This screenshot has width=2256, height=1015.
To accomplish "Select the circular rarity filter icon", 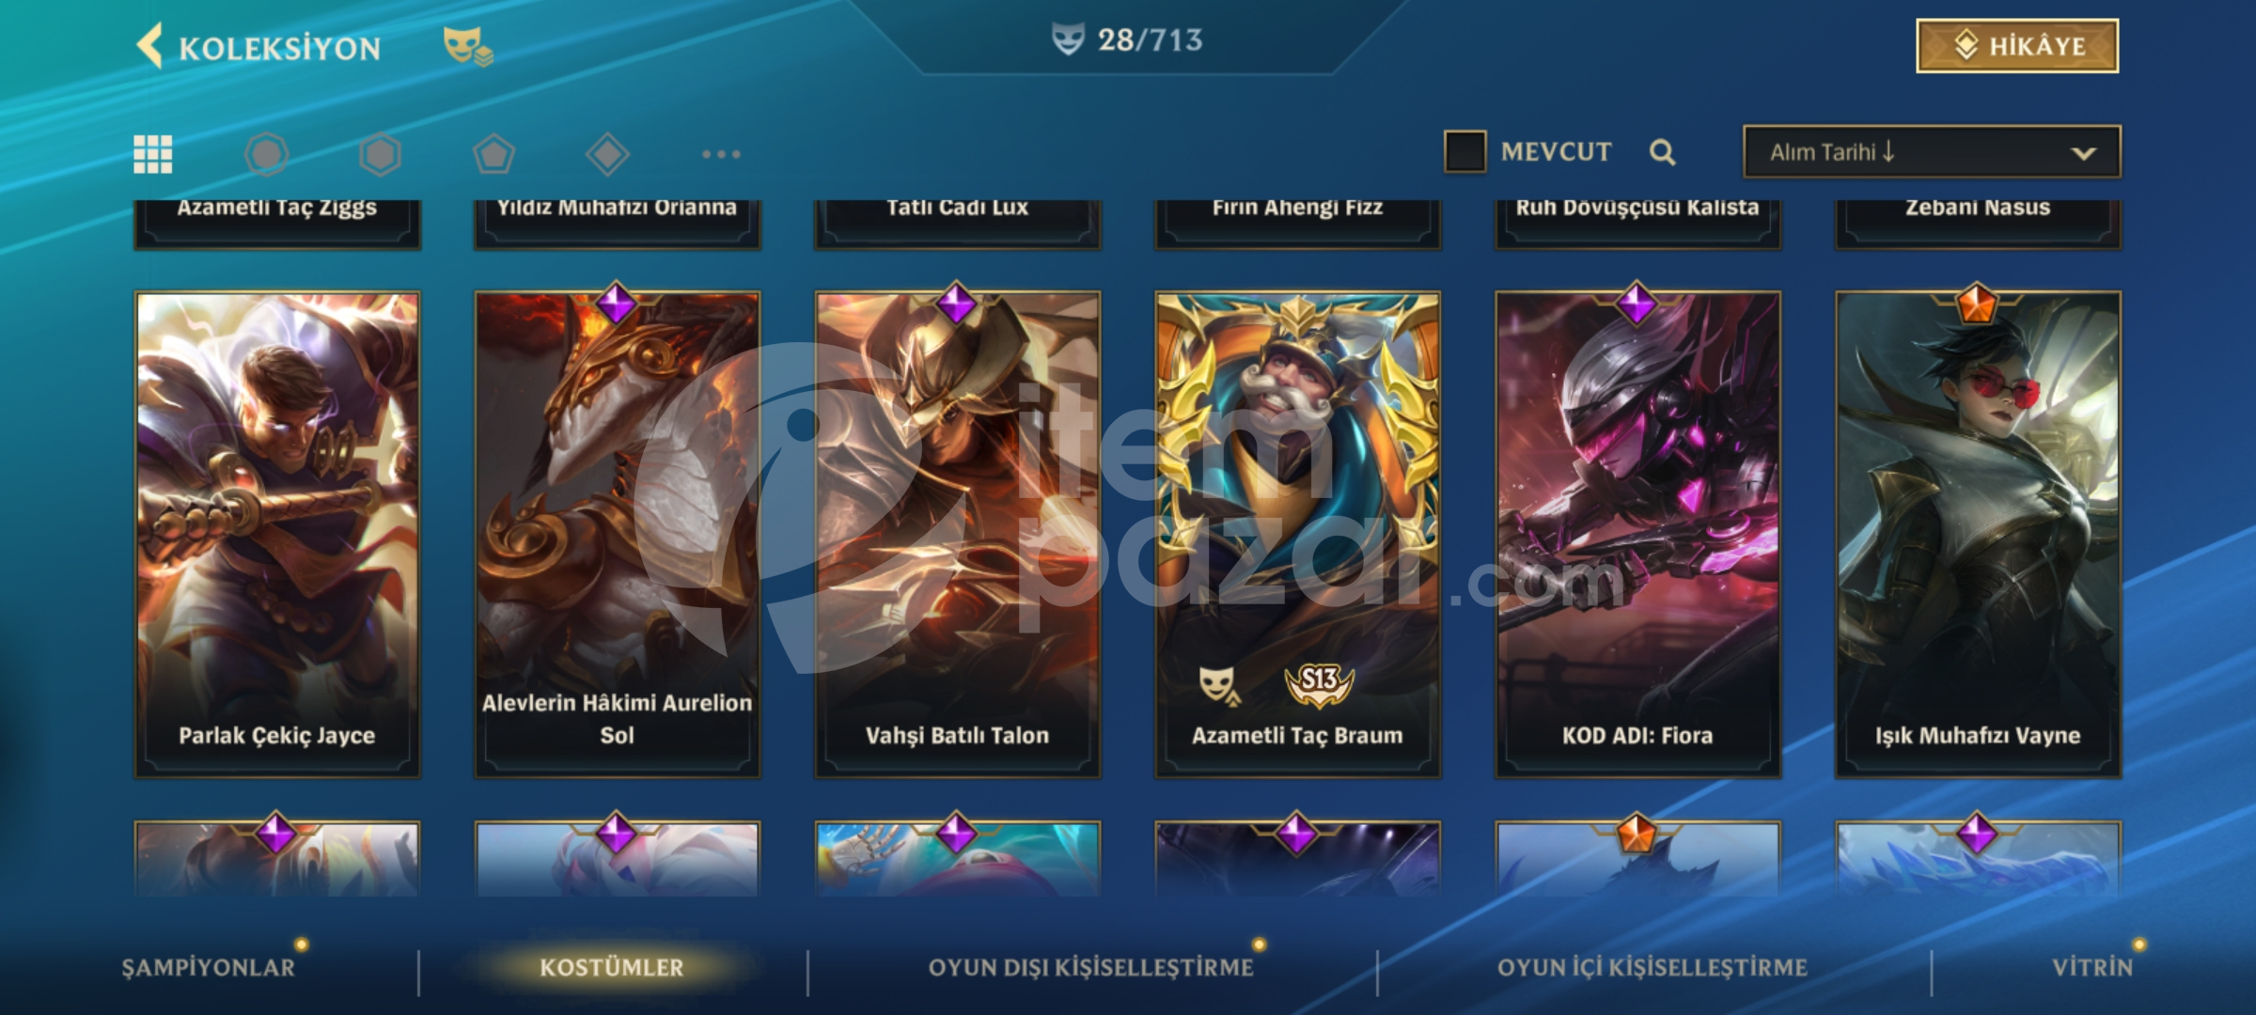I will pyautogui.click(x=266, y=154).
